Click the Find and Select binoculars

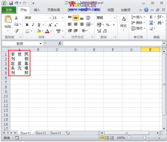click(159, 23)
